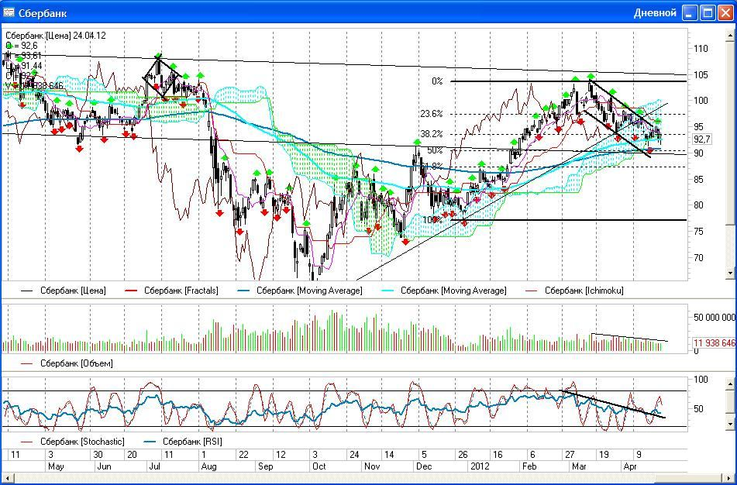Select the Сбербанк [Объем] volume legend
This screenshot has width=737, height=485.
pyautogui.click(x=67, y=363)
